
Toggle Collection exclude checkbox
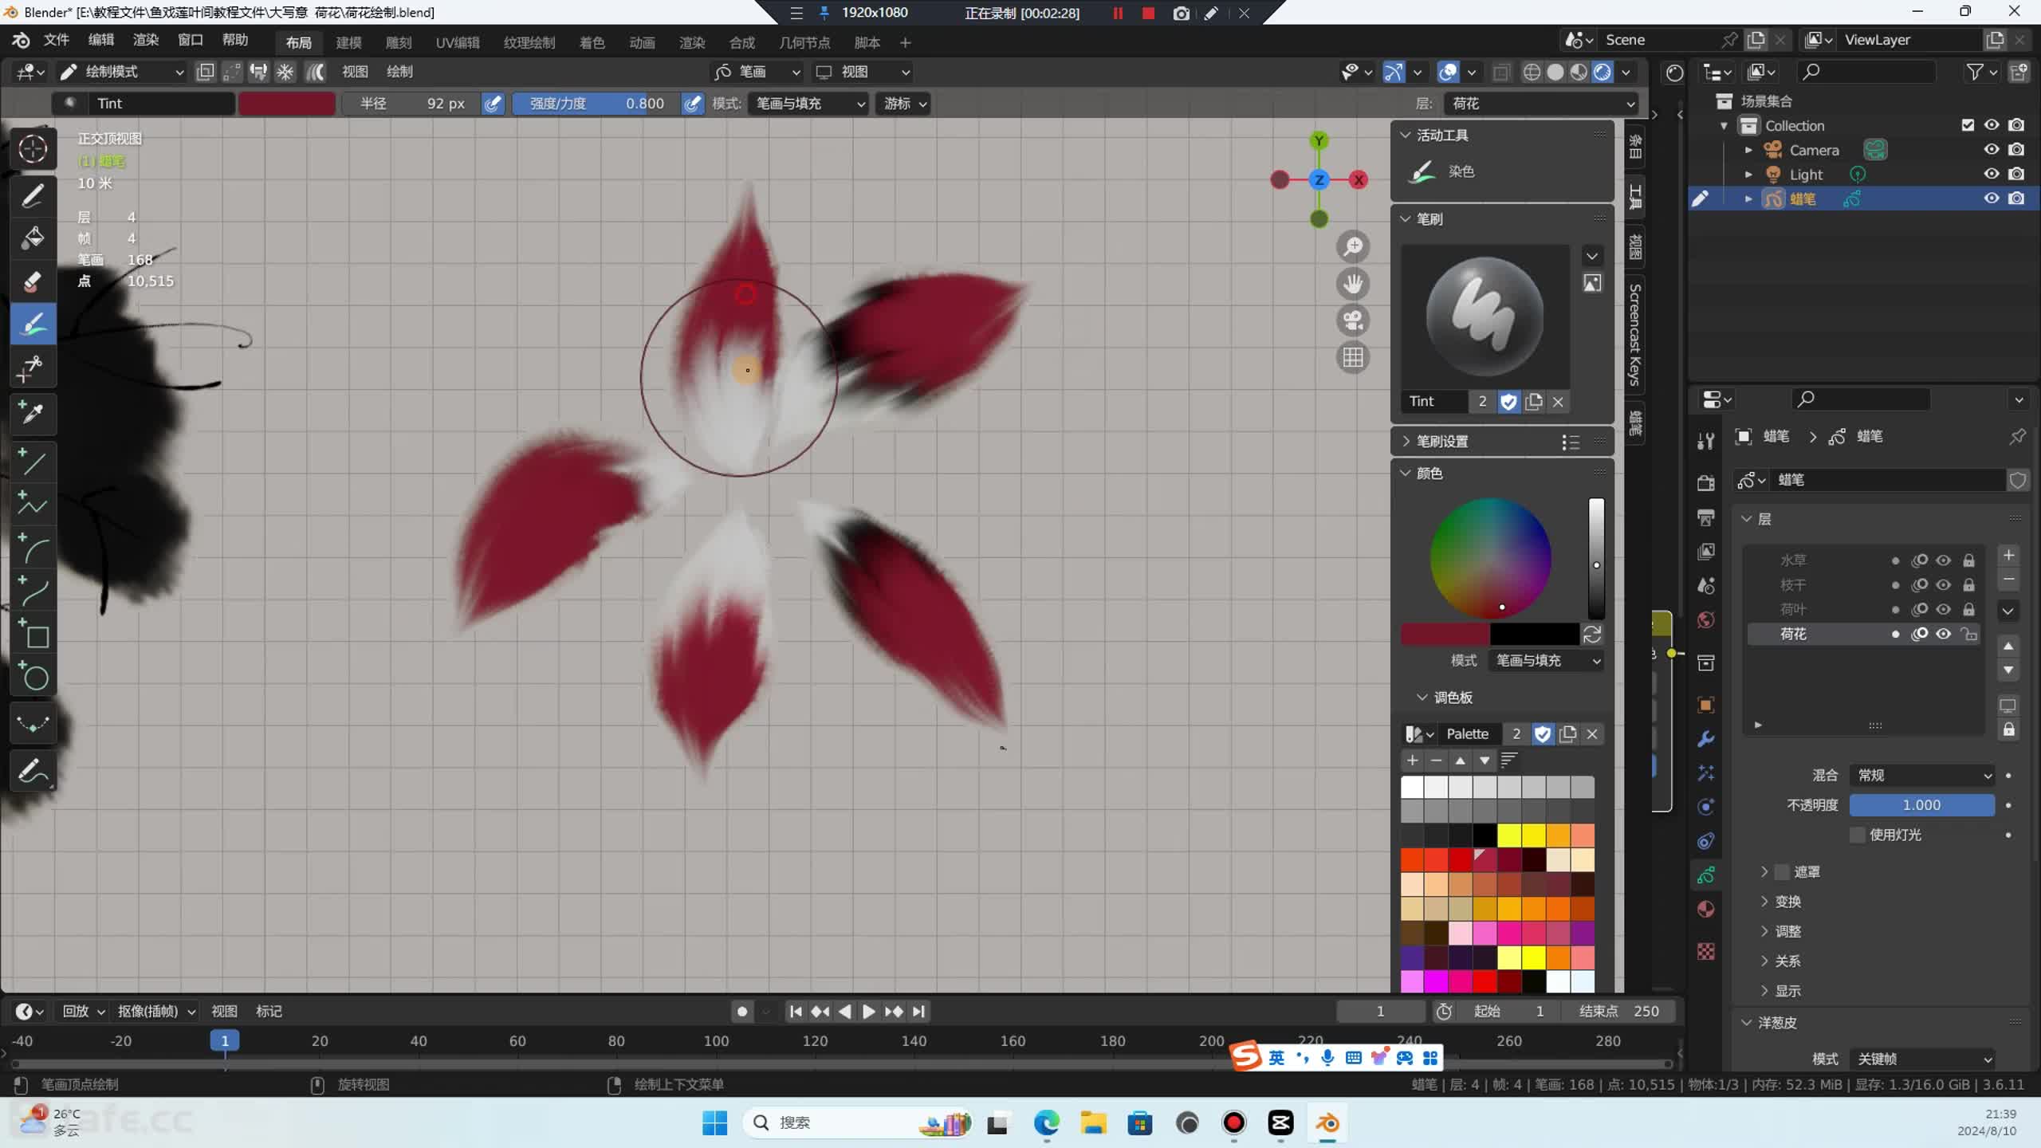click(x=1968, y=125)
